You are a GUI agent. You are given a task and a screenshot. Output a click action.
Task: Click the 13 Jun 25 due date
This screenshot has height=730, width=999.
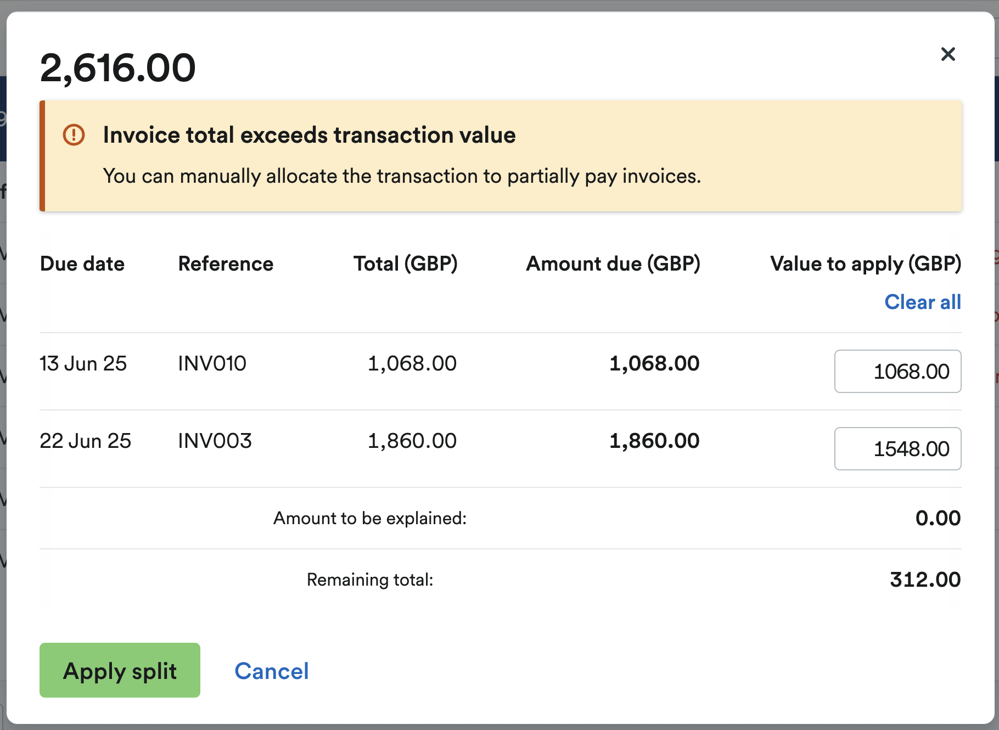83,363
